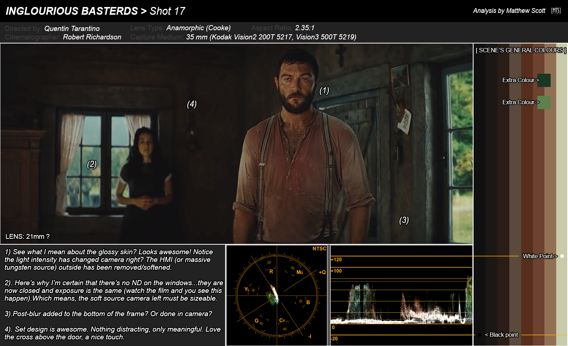Viewport: 568px width, 346px height.
Task: Click the 'Capture Medium:' field label
Action: coord(157,37)
